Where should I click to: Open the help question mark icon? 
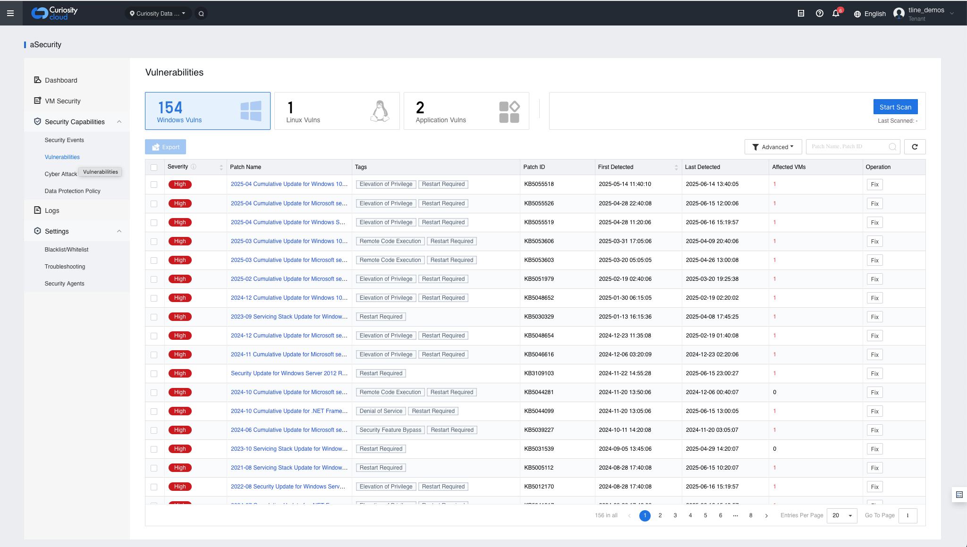point(820,14)
